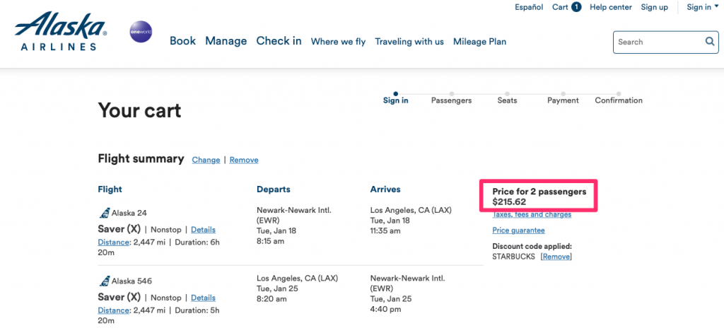The width and height of the screenshot is (724, 333).
Task: Click into the Search input field
Action: (x=658, y=42)
